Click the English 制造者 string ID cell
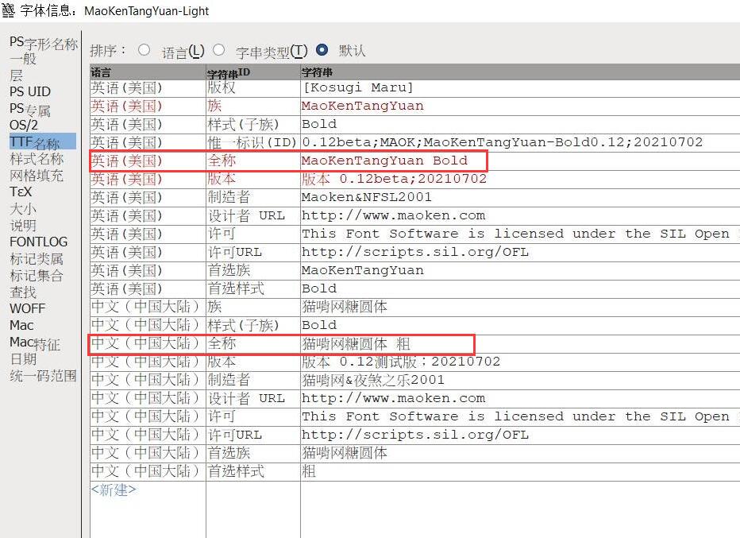 pos(253,197)
